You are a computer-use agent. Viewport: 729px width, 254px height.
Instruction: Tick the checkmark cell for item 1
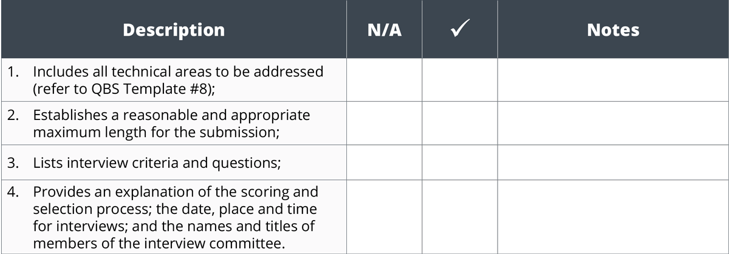tap(460, 79)
